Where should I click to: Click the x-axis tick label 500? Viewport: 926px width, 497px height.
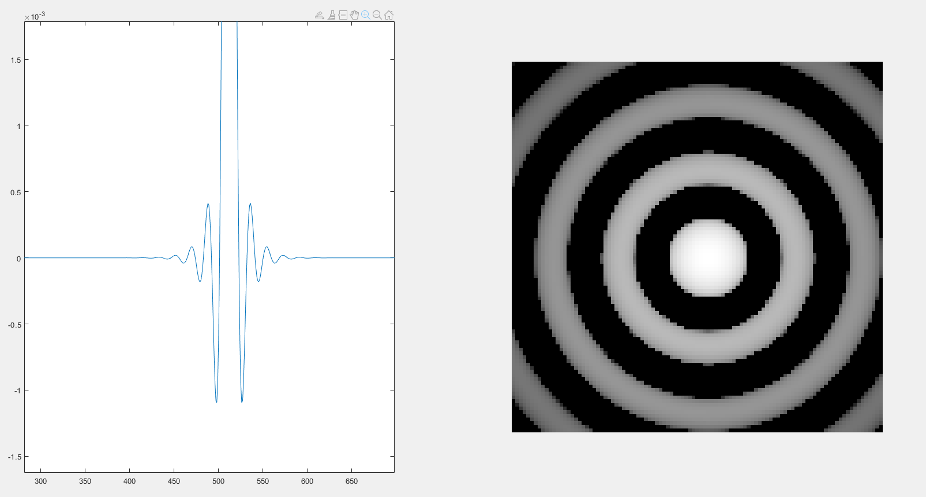218,481
